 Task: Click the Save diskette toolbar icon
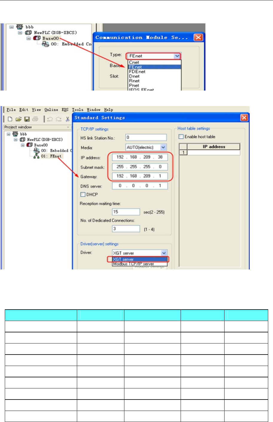(27, 119)
